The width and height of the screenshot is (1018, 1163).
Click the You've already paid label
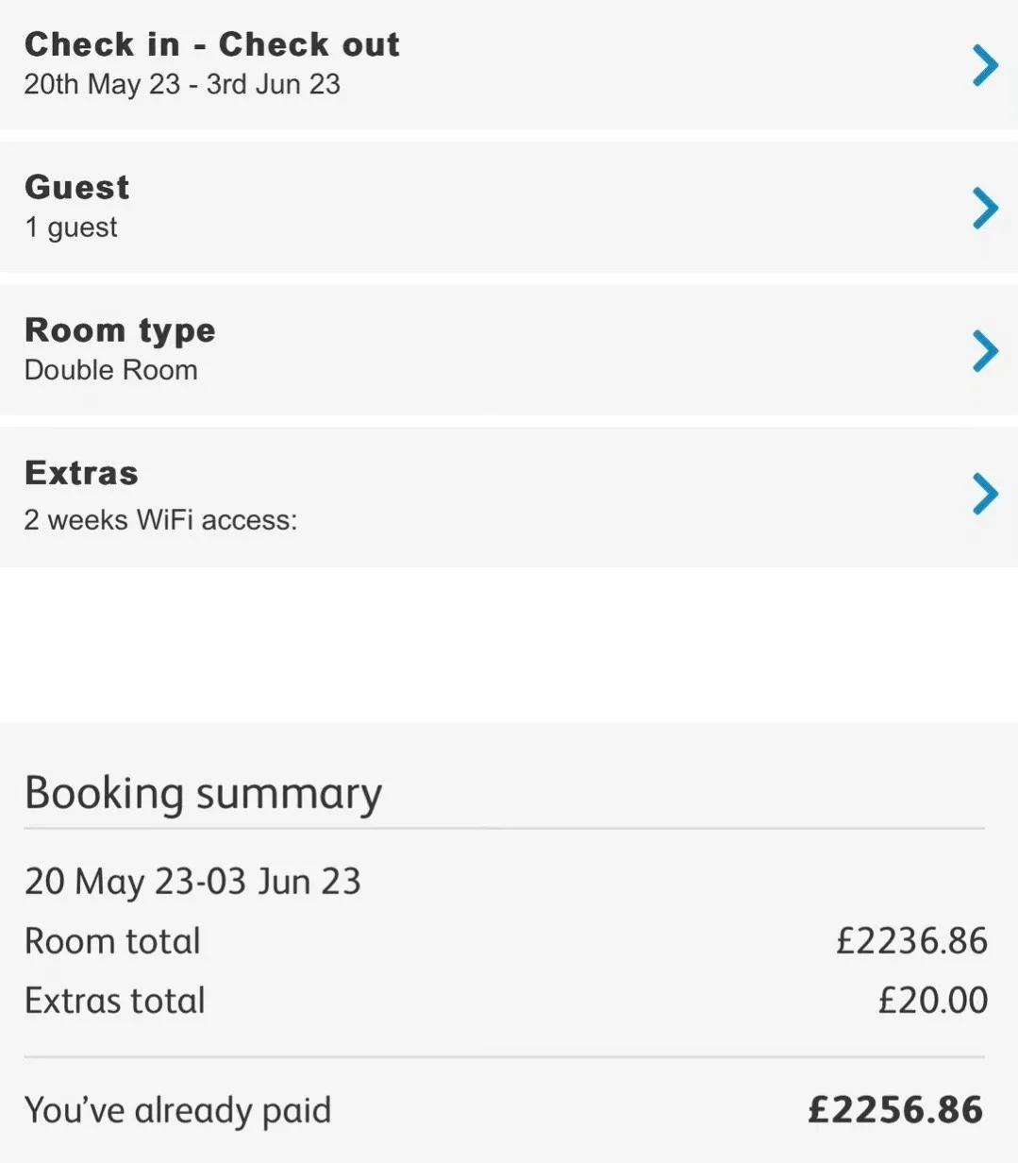click(177, 1110)
